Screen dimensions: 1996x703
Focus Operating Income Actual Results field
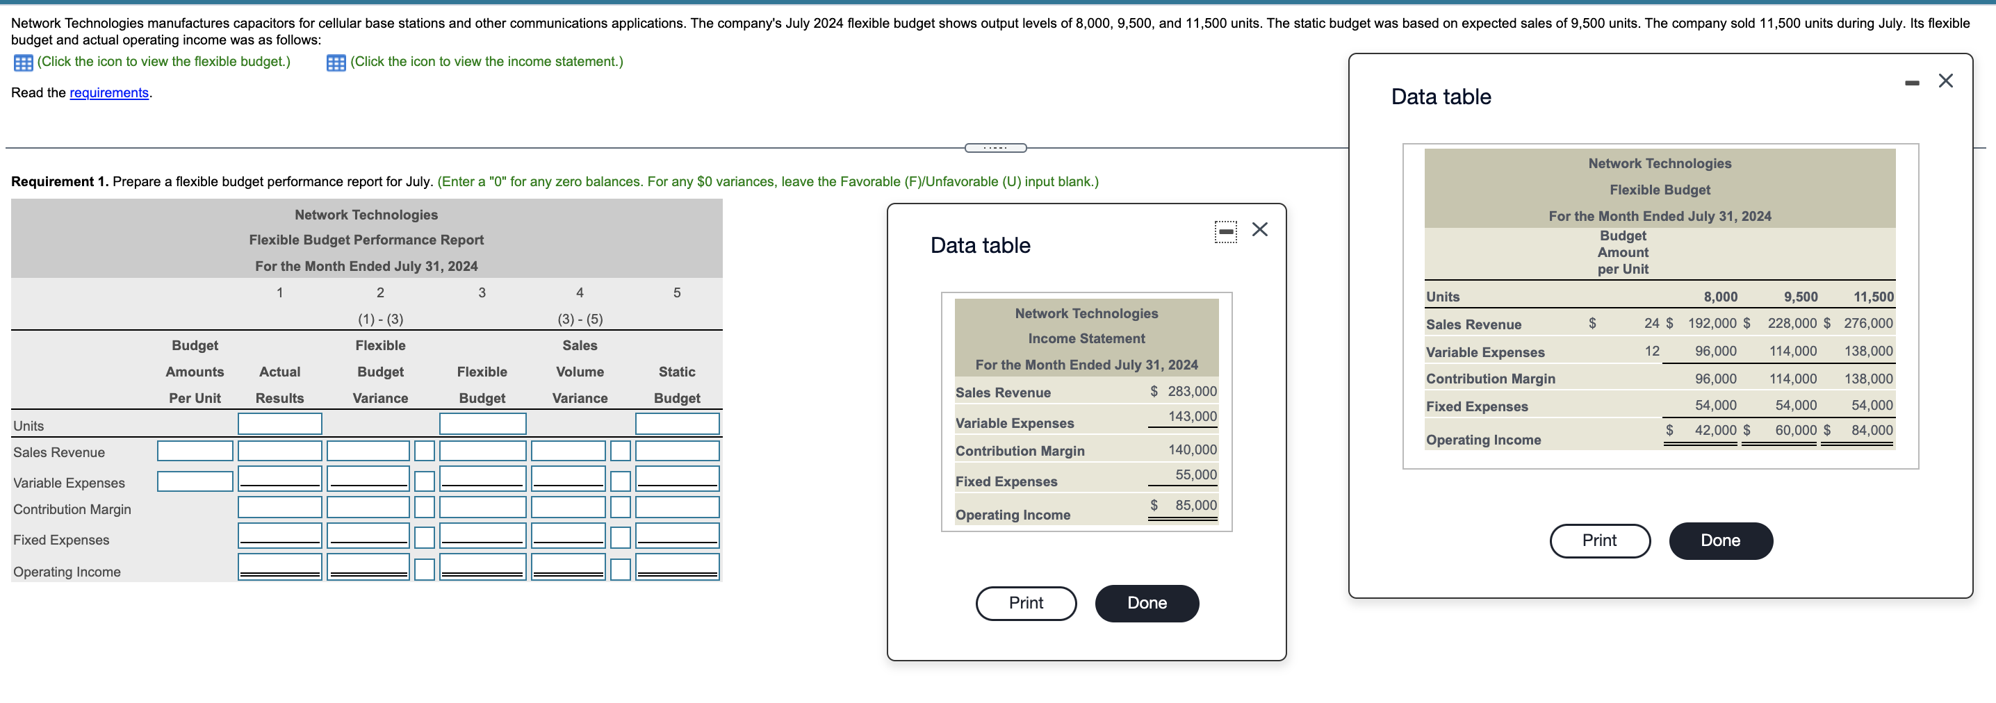[279, 567]
